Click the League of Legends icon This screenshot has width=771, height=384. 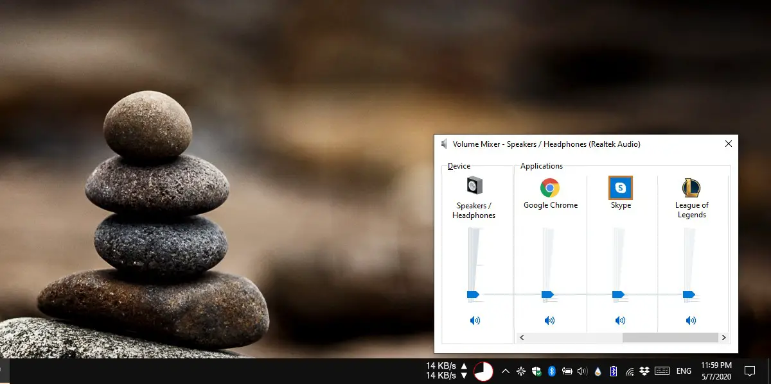pyautogui.click(x=691, y=188)
